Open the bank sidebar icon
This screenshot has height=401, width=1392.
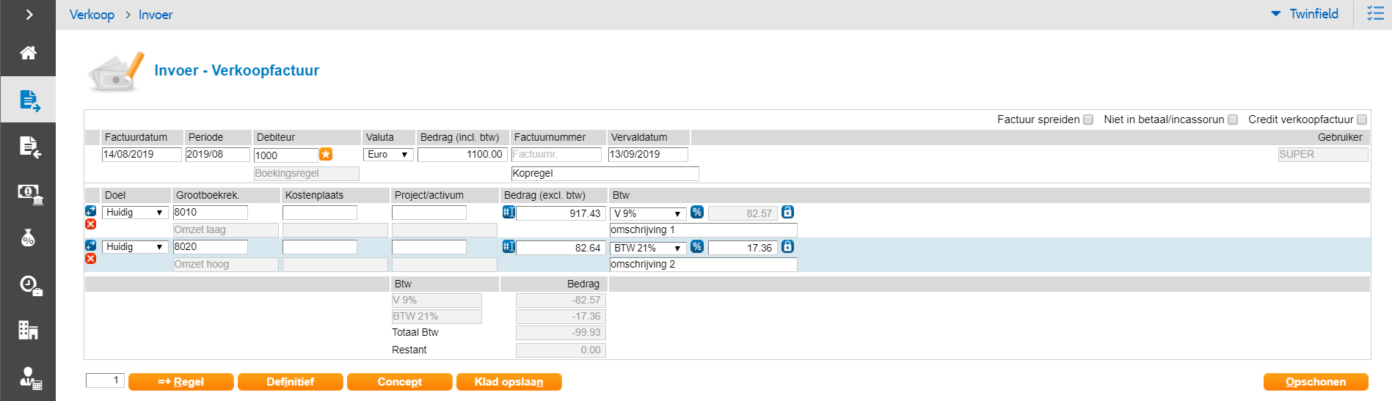click(29, 194)
